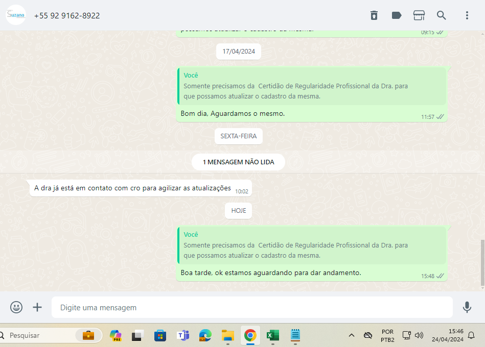Open Microsoft Edge from taskbar

coord(205,335)
